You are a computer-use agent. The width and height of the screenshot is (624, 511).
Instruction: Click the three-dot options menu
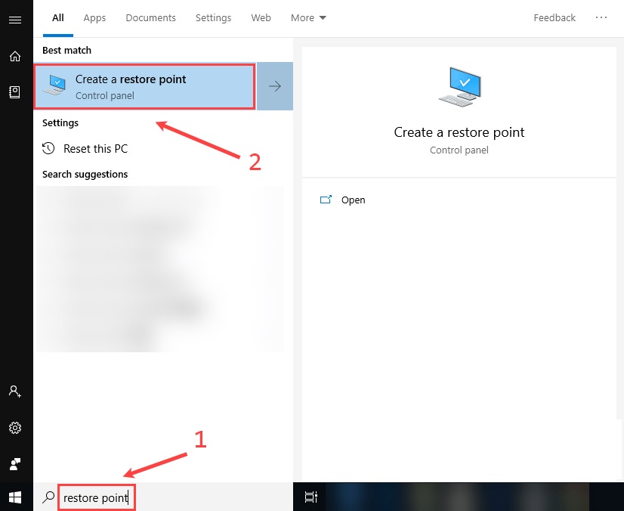(601, 17)
